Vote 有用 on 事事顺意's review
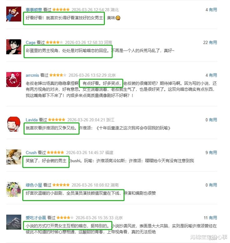 (213, 10)
